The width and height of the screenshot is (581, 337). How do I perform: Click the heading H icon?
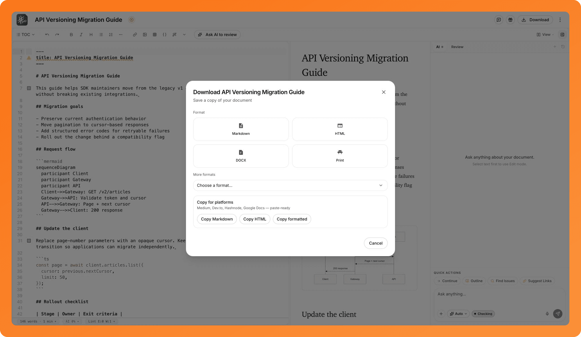coord(91,35)
